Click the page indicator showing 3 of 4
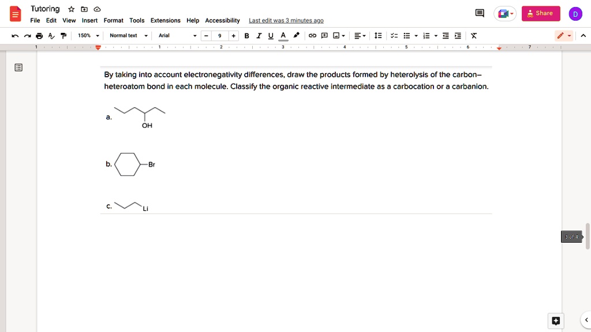Screen dimensions: 591x332 point(571,236)
